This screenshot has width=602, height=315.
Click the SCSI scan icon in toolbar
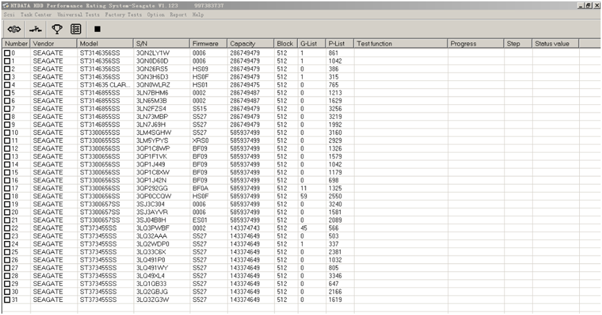coord(15,29)
